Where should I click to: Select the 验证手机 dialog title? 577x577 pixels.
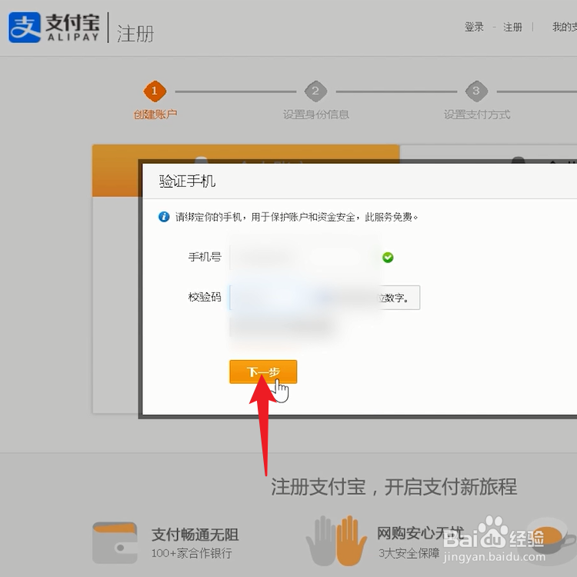(187, 181)
